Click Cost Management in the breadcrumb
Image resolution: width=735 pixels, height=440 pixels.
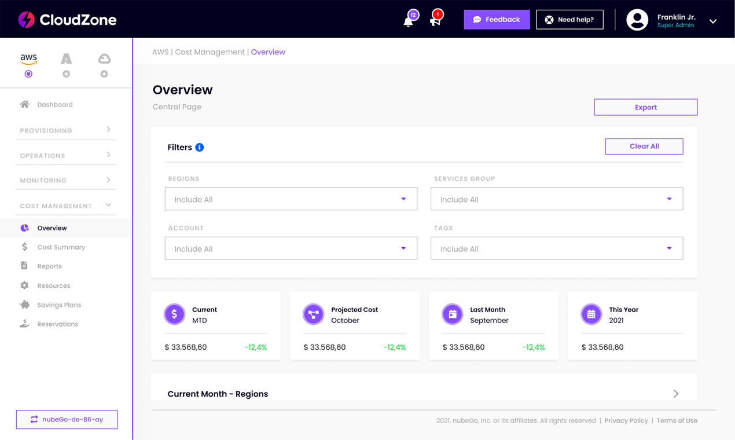coord(210,52)
